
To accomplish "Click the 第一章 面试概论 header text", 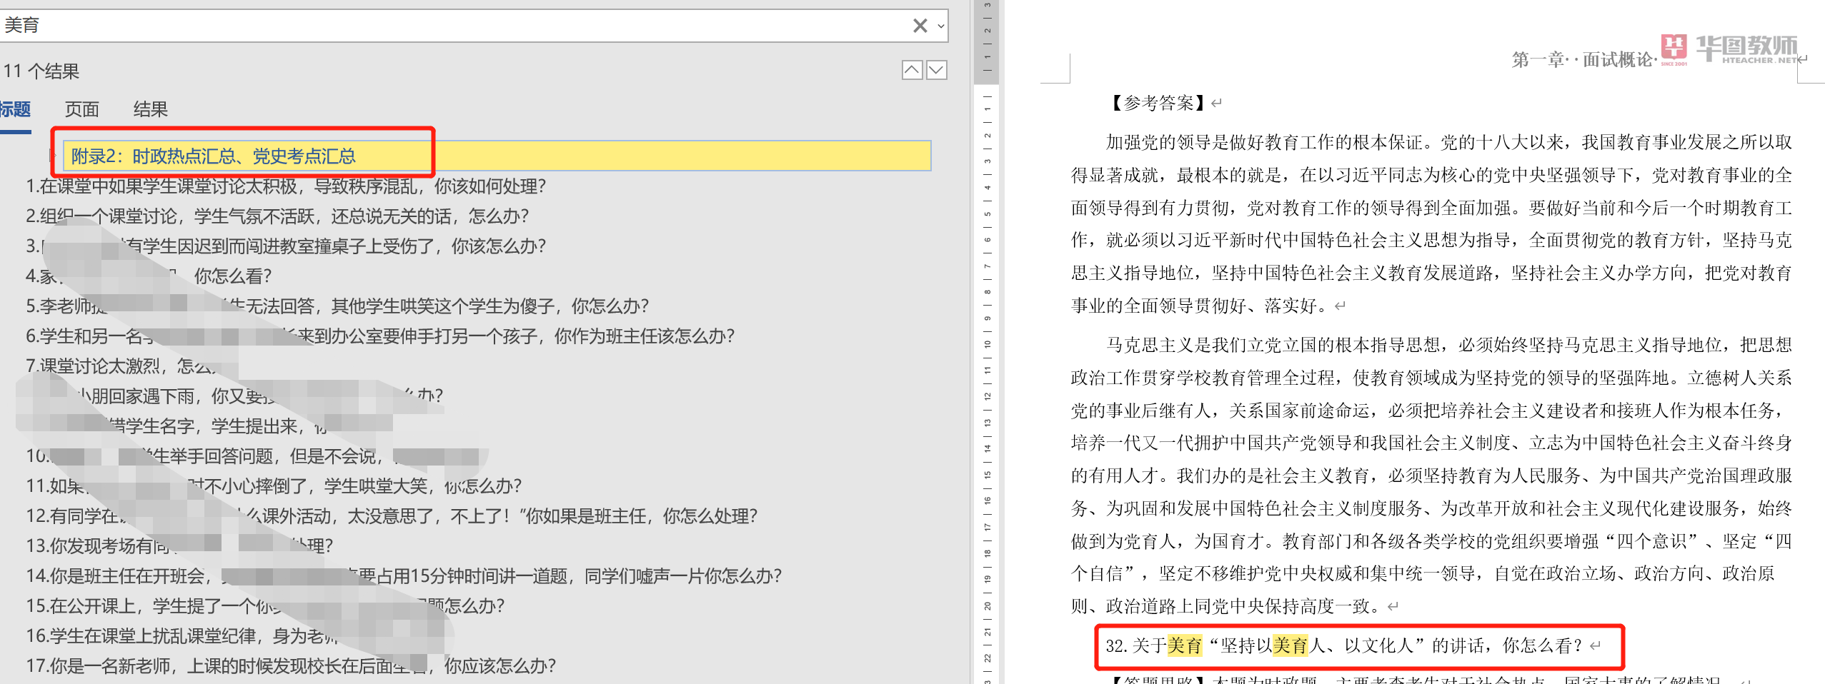I will (x=1582, y=60).
